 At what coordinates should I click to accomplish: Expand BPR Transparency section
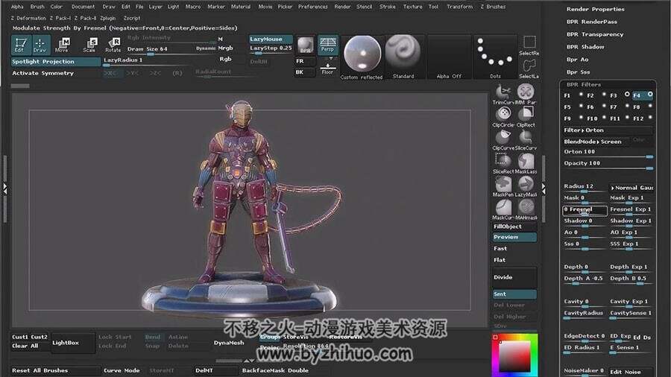tap(595, 34)
